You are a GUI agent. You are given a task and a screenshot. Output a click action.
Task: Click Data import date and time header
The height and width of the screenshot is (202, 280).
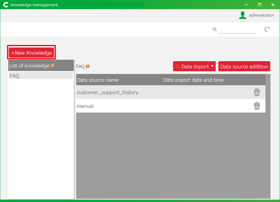[193, 80]
